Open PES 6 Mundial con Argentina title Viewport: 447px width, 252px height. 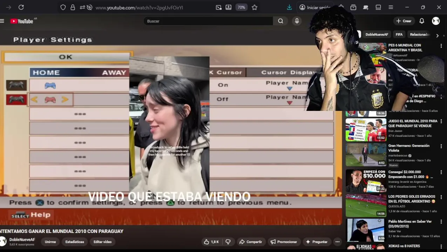[405, 48]
